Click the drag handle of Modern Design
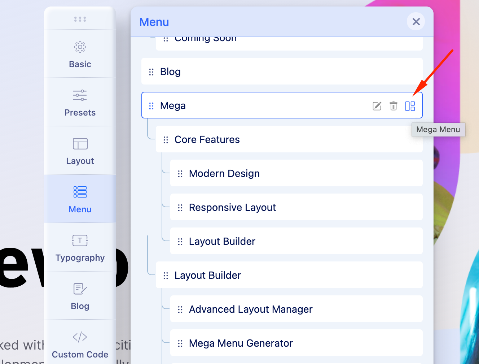The width and height of the screenshot is (479, 364). pos(180,174)
